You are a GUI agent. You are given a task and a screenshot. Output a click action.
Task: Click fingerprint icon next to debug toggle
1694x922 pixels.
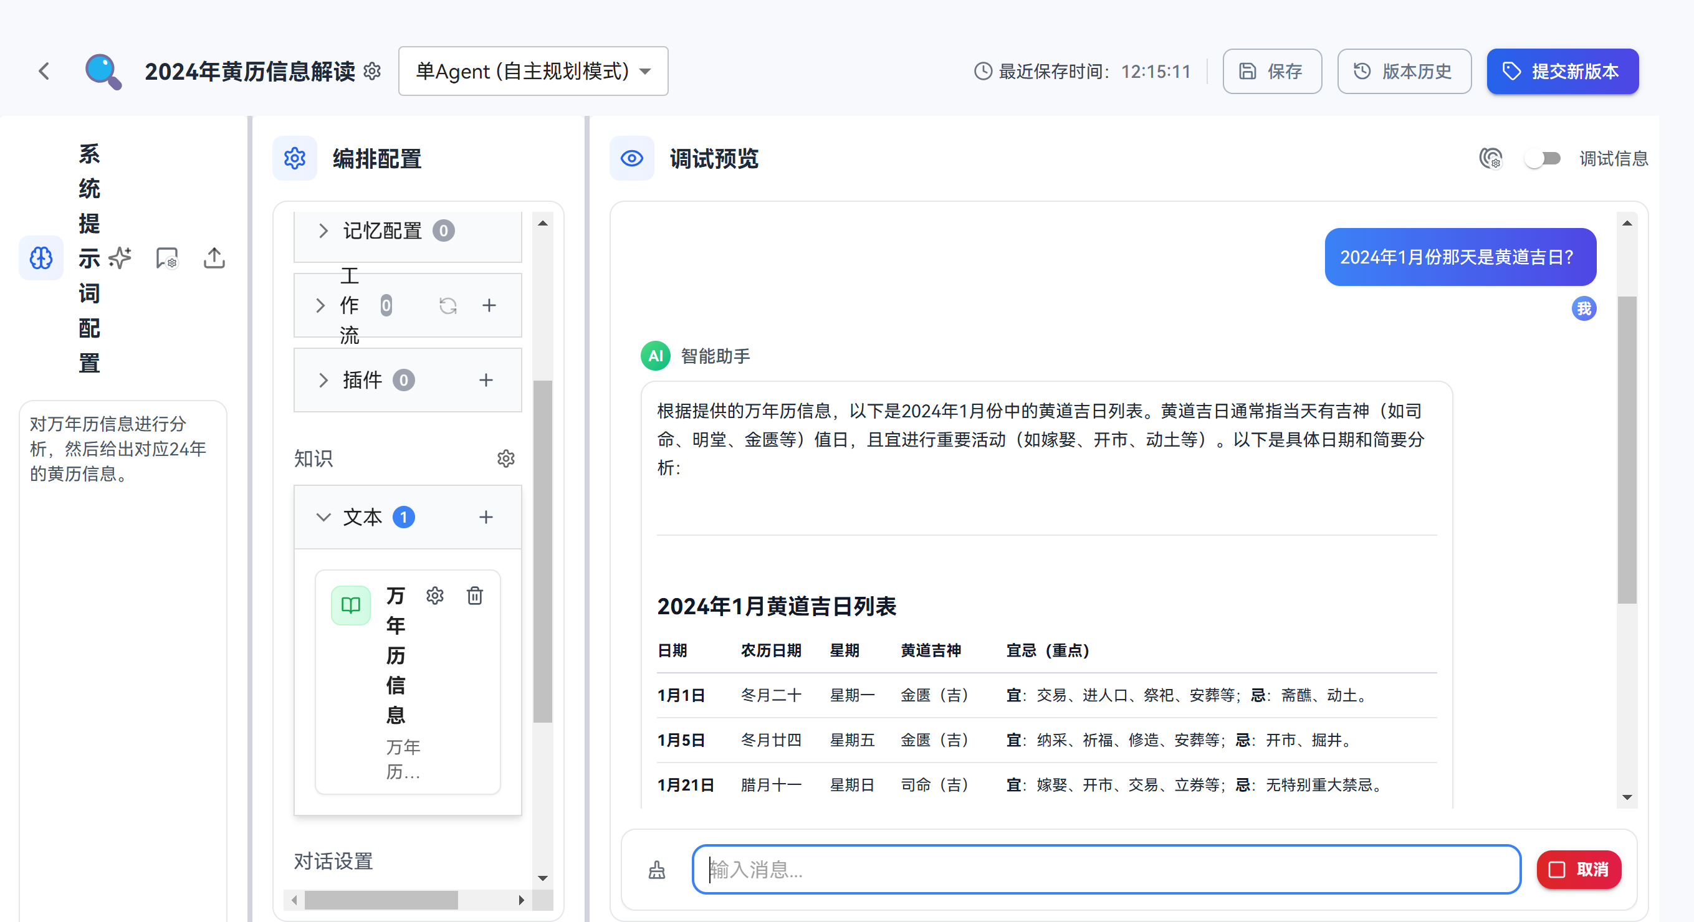click(x=1491, y=158)
